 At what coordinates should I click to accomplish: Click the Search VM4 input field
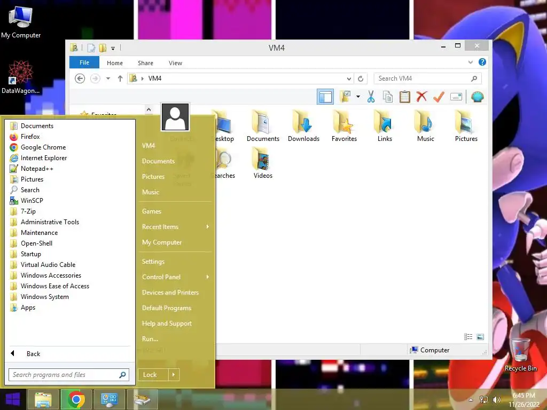[427, 78]
